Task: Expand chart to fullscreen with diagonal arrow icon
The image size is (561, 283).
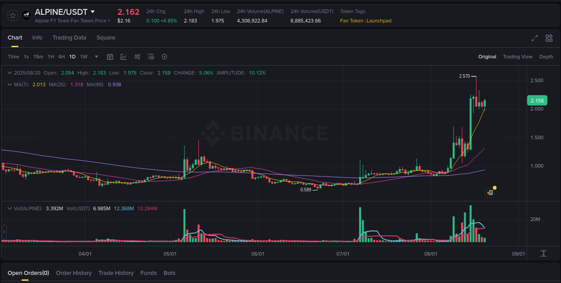Action: [535, 38]
